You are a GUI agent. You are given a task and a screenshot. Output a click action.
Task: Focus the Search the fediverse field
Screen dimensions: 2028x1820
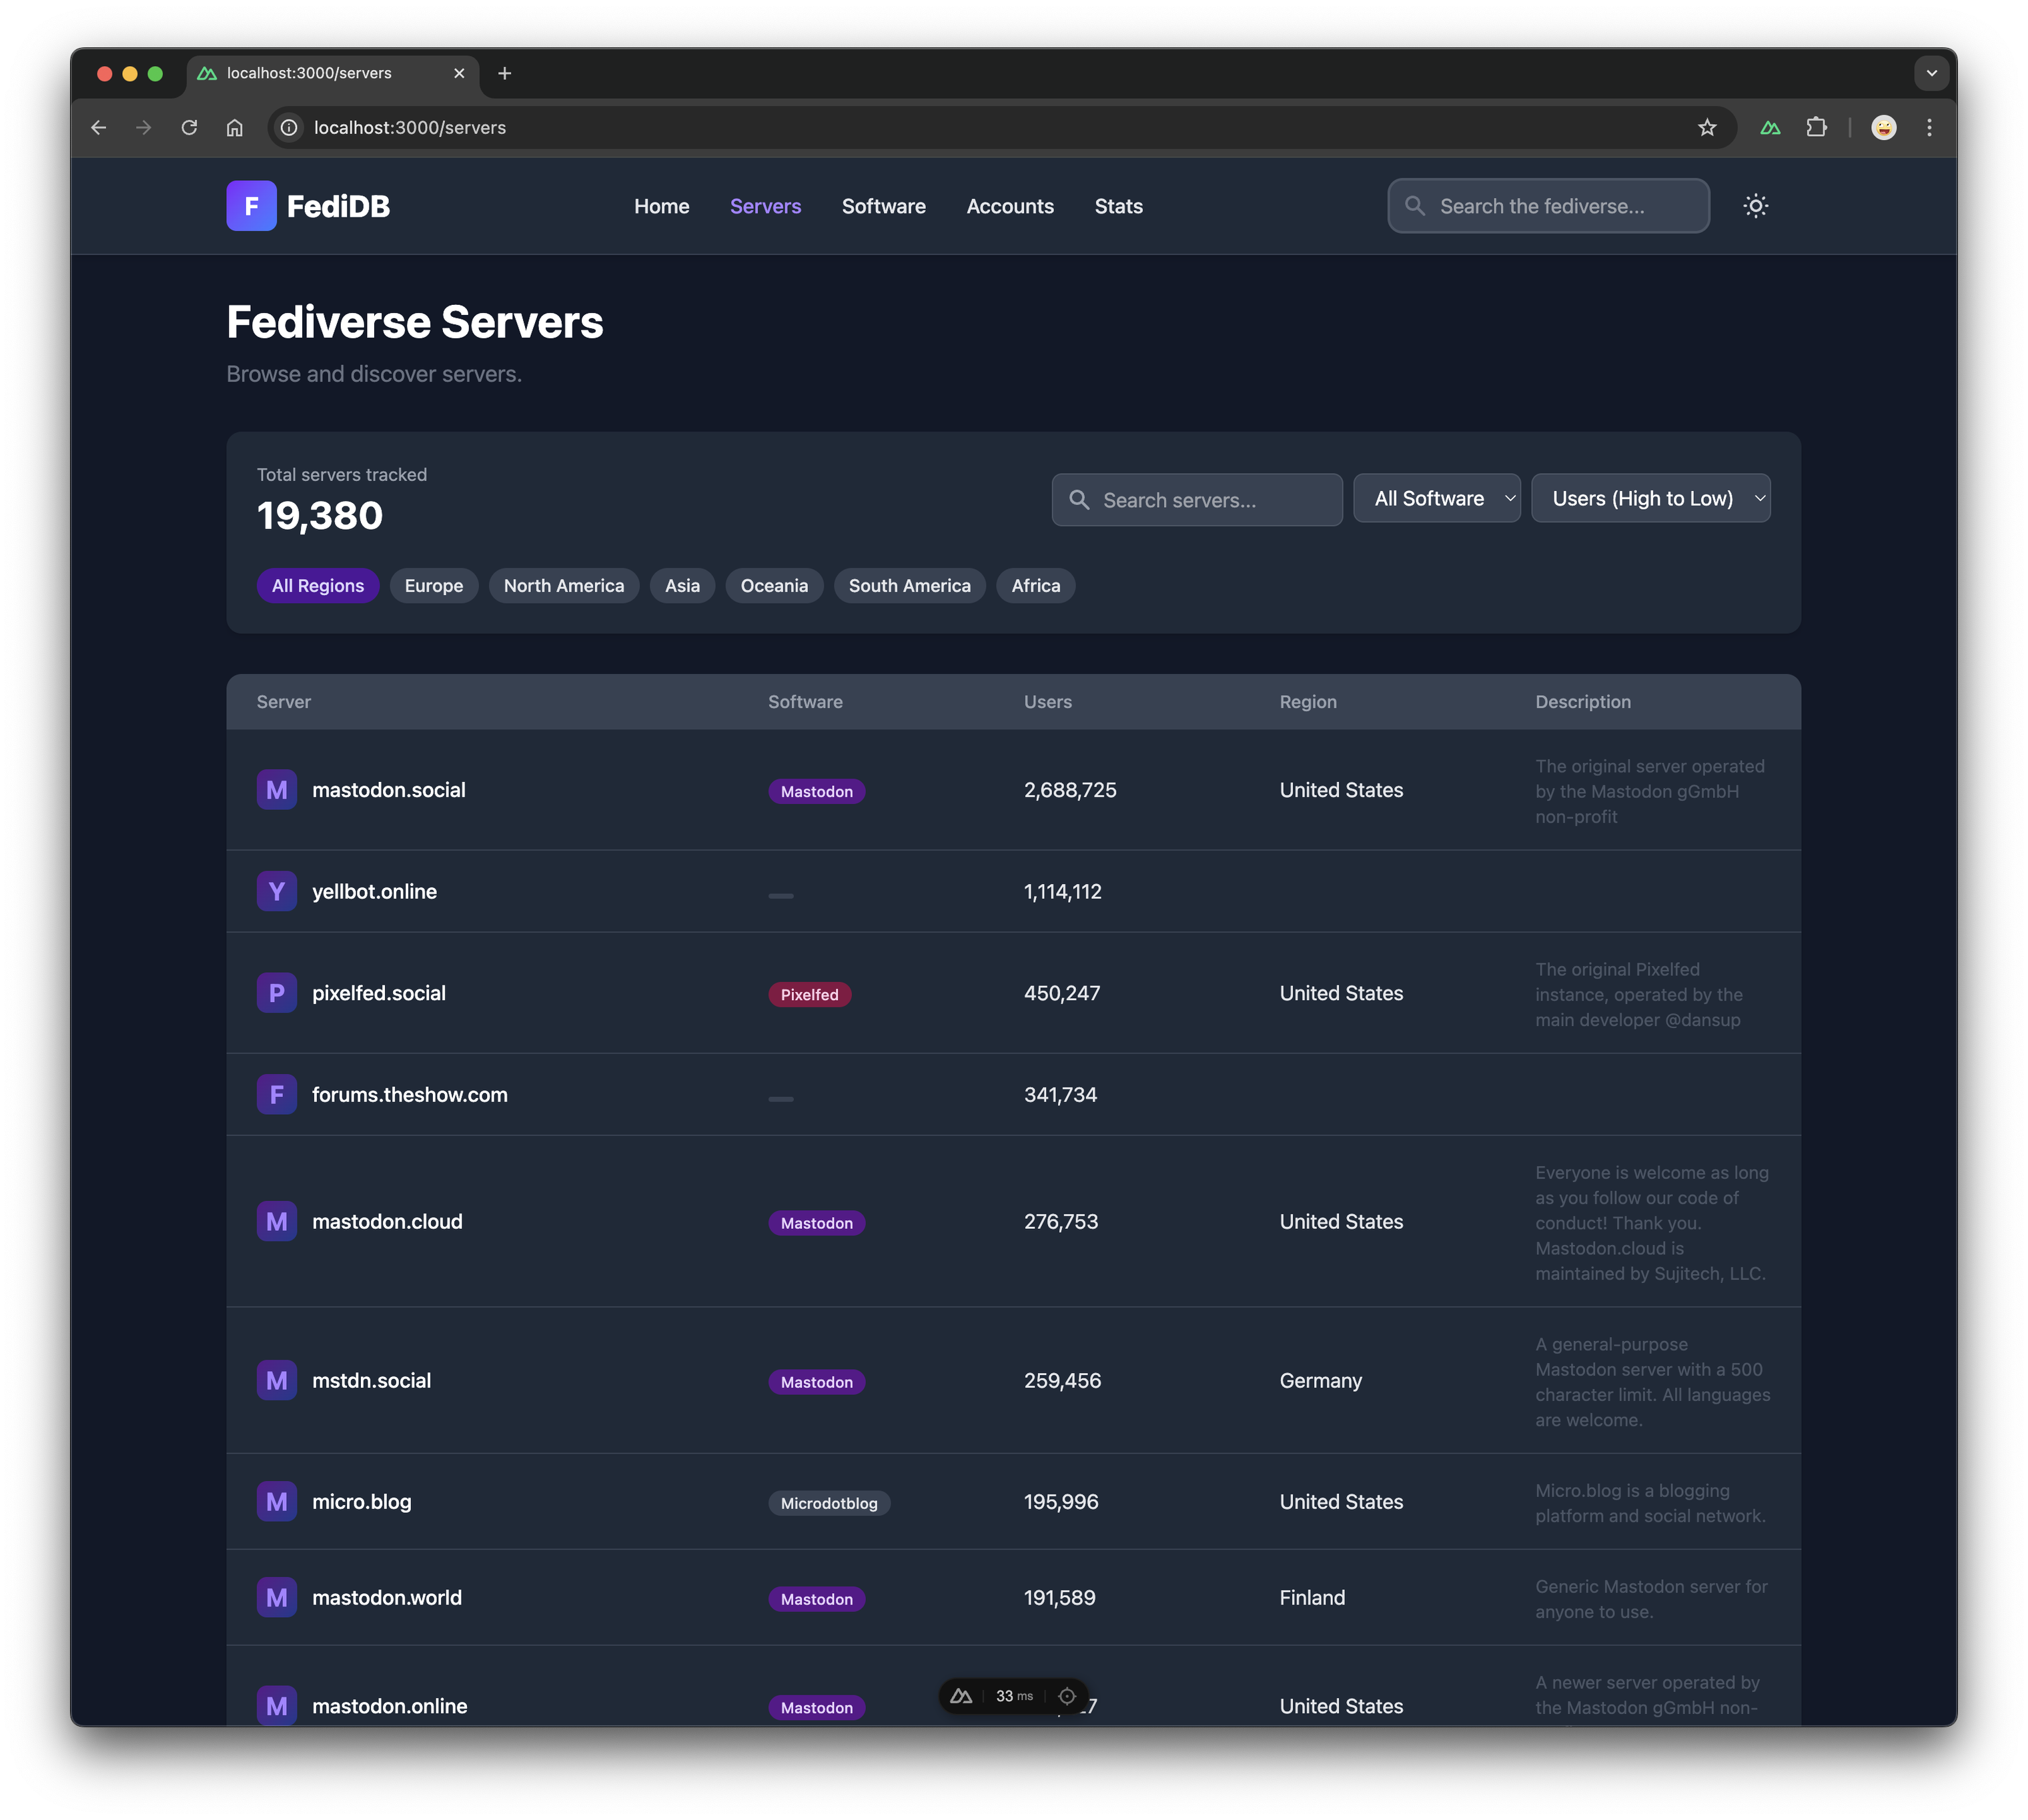pyautogui.click(x=1549, y=206)
